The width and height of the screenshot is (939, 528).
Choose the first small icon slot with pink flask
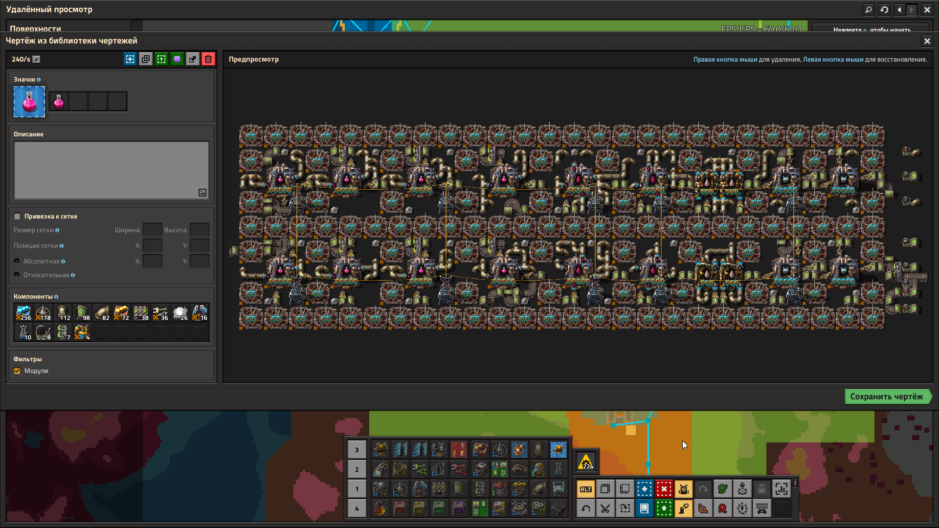pyautogui.click(x=59, y=102)
